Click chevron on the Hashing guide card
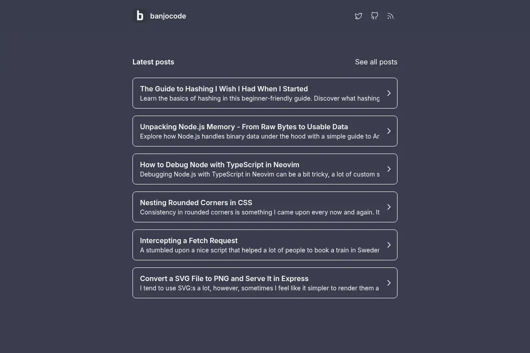The image size is (530, 353). (x=389, y=93)
